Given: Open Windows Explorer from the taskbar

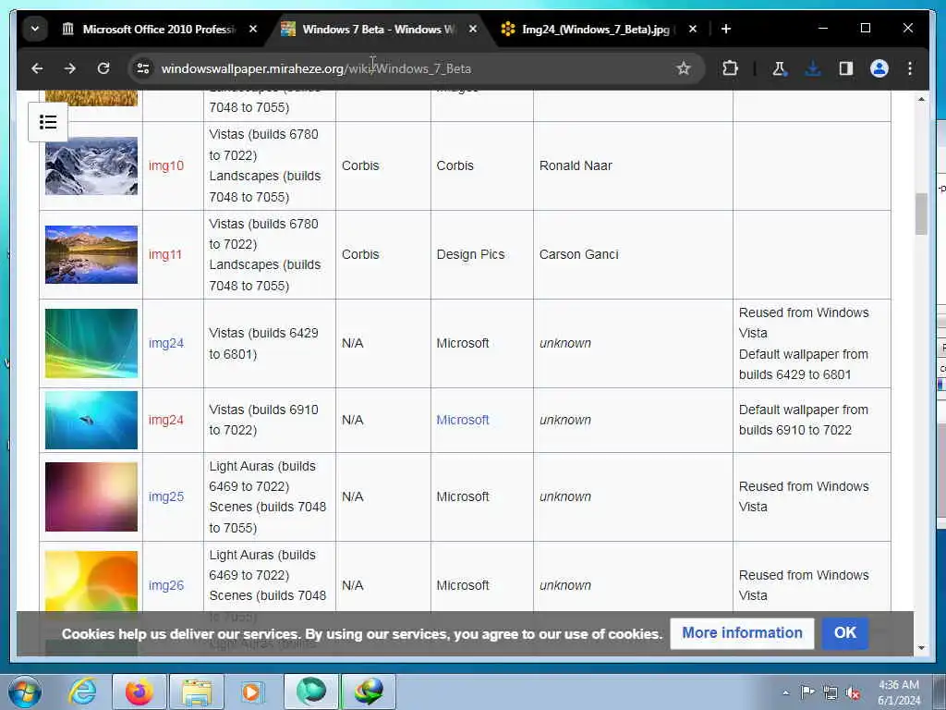Looking at the screenshot, I should (x=197, y=692).
